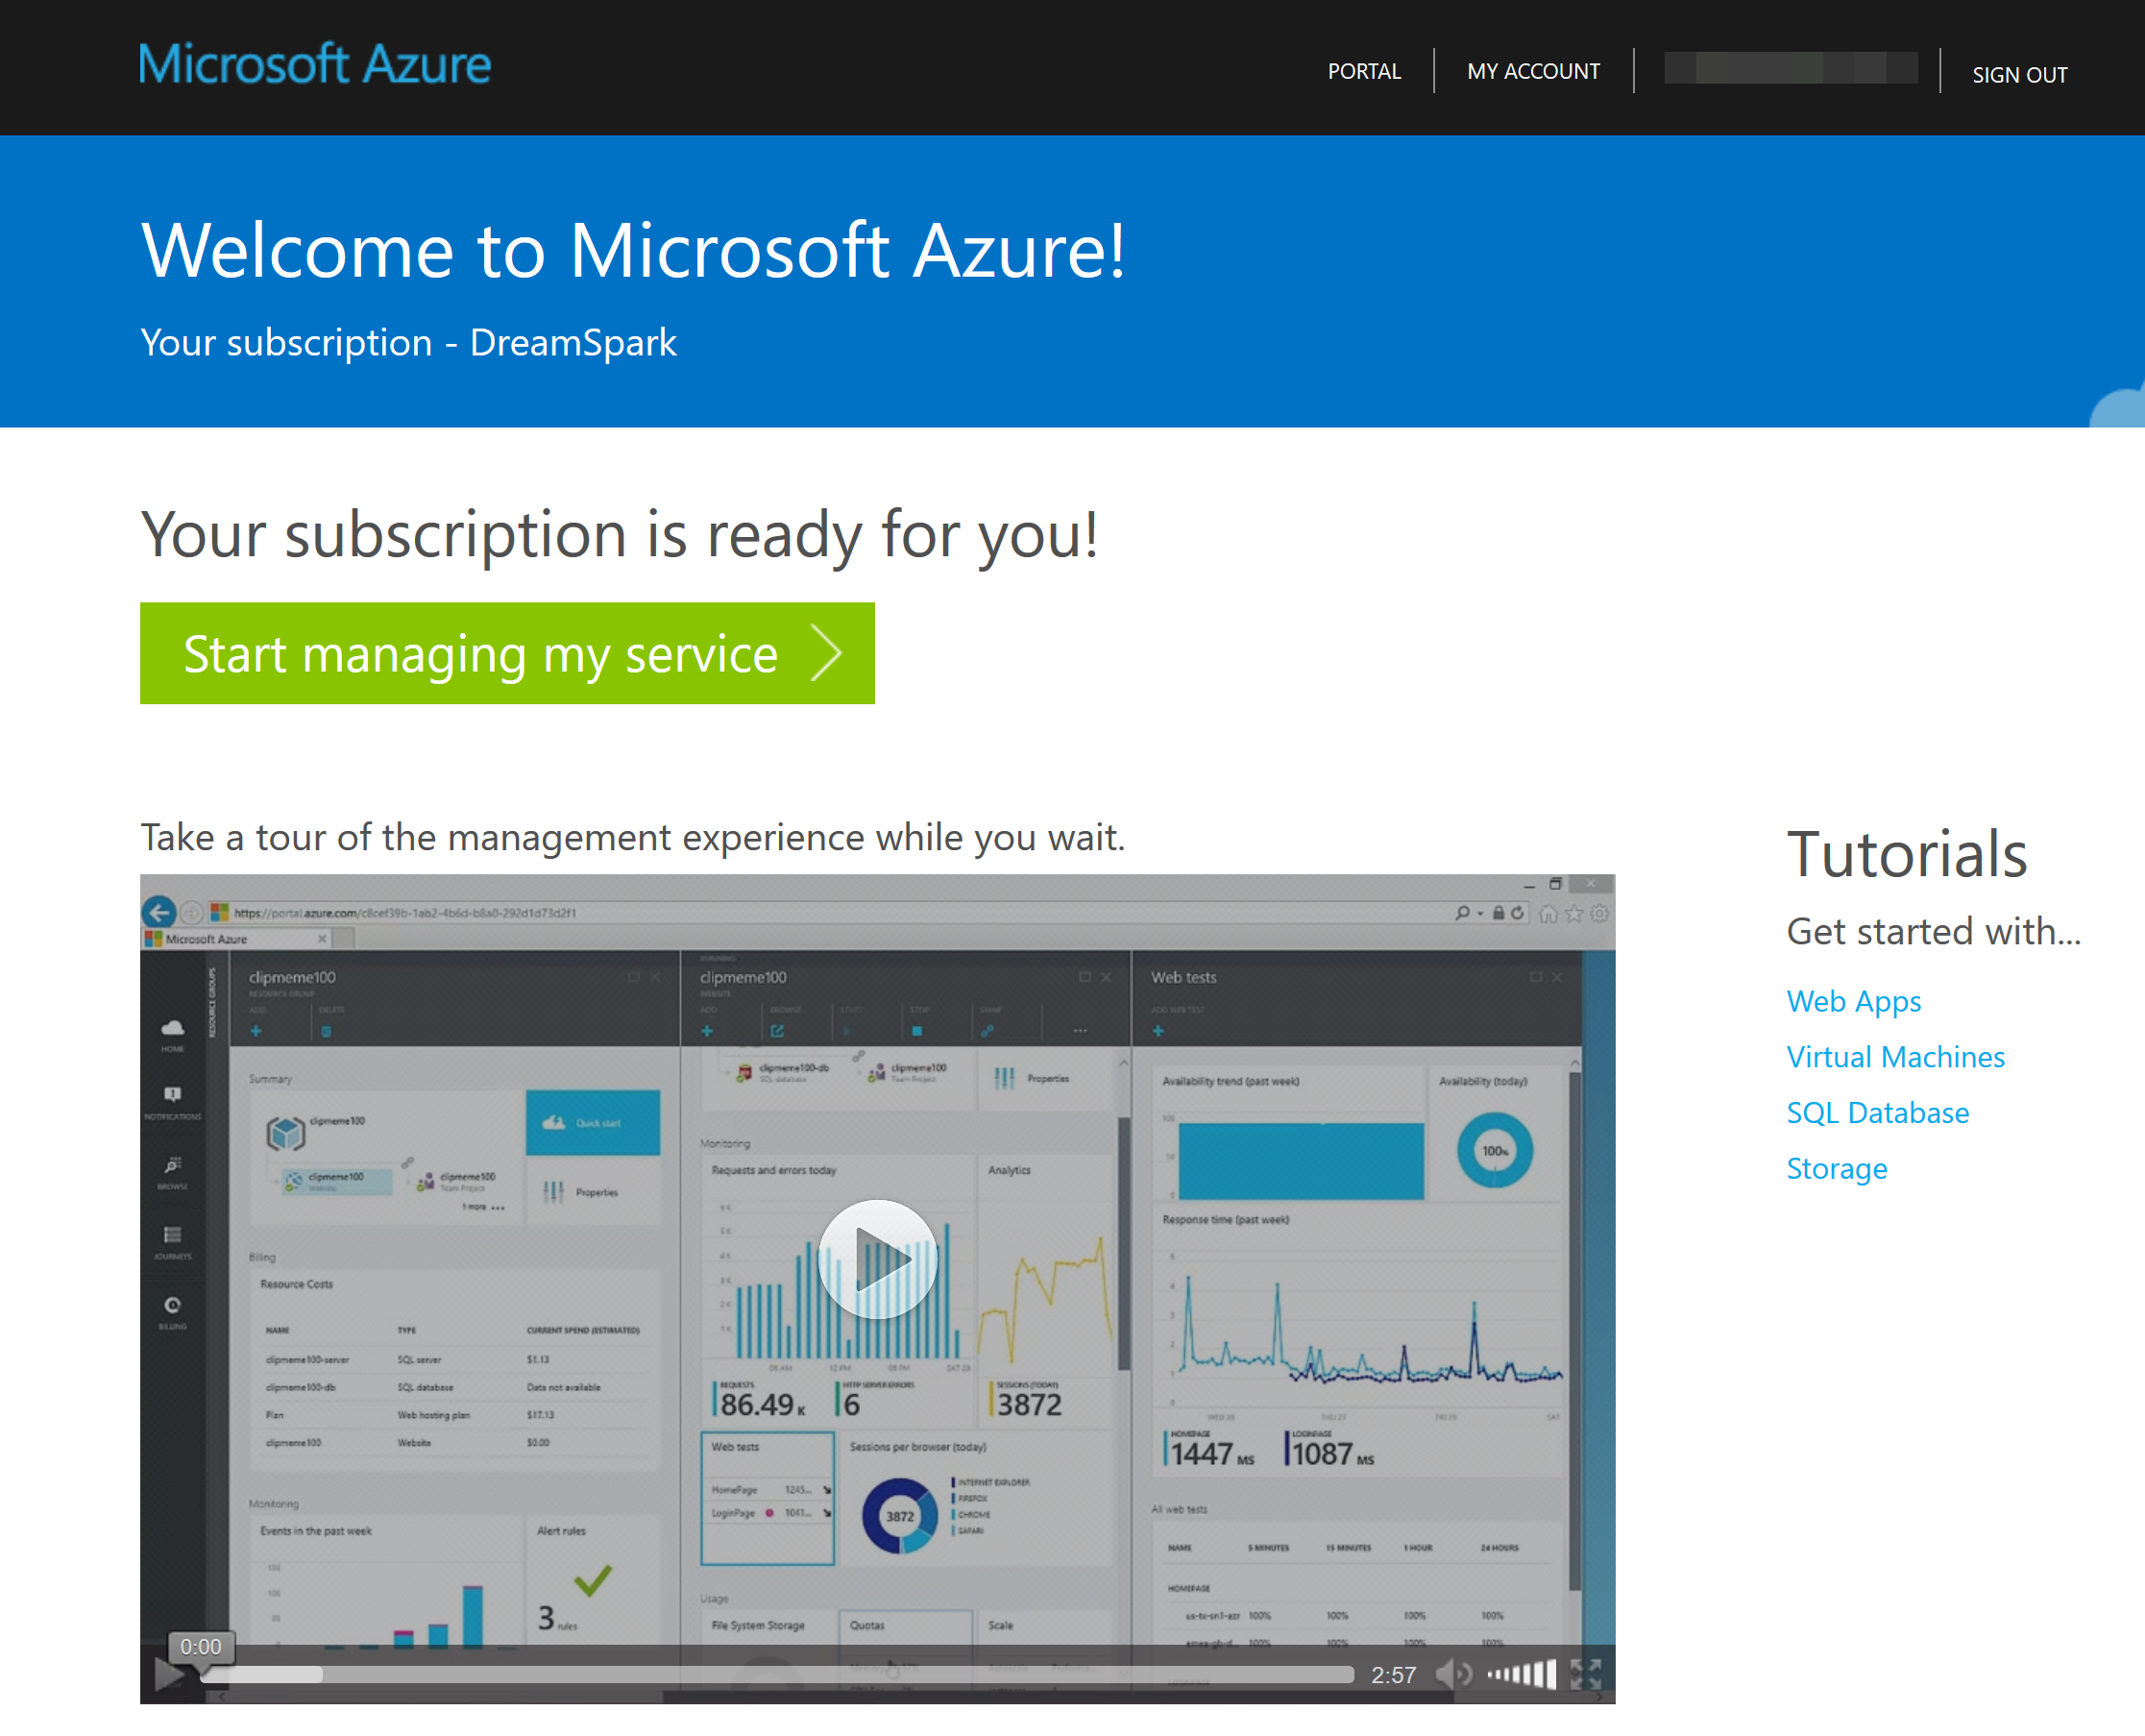Click the redacted account name in the header

(1789, 68)
